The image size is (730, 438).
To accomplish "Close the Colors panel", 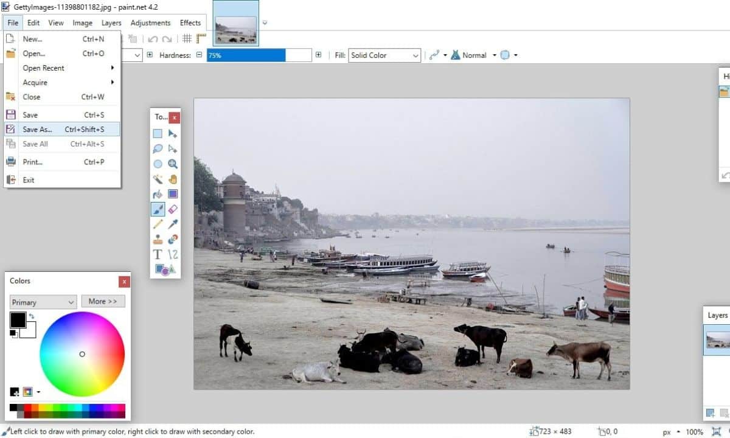I will [124, 281].
